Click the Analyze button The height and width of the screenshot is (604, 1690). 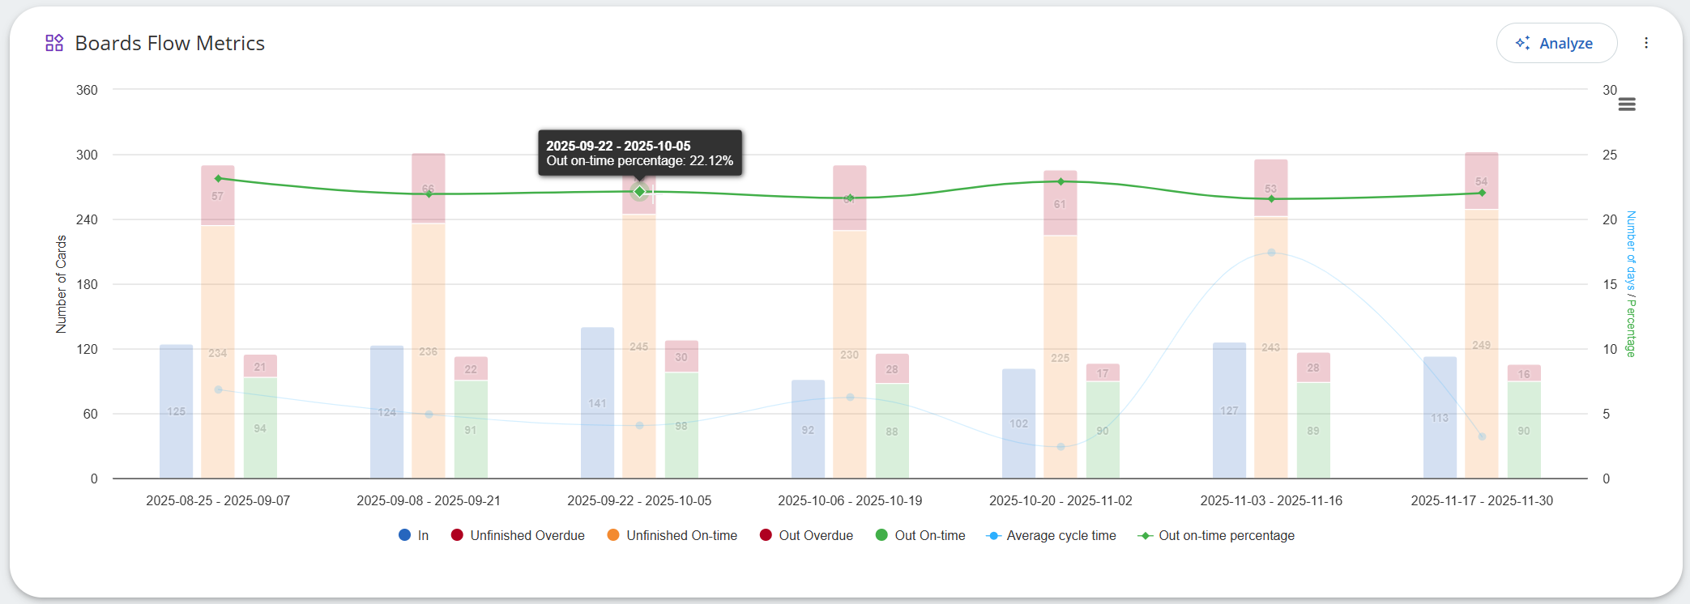tap(1556, 44)
